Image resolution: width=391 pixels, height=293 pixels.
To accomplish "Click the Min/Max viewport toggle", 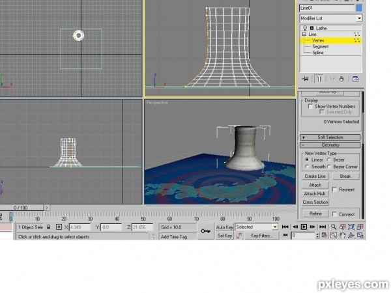I will tap(360, 236).
